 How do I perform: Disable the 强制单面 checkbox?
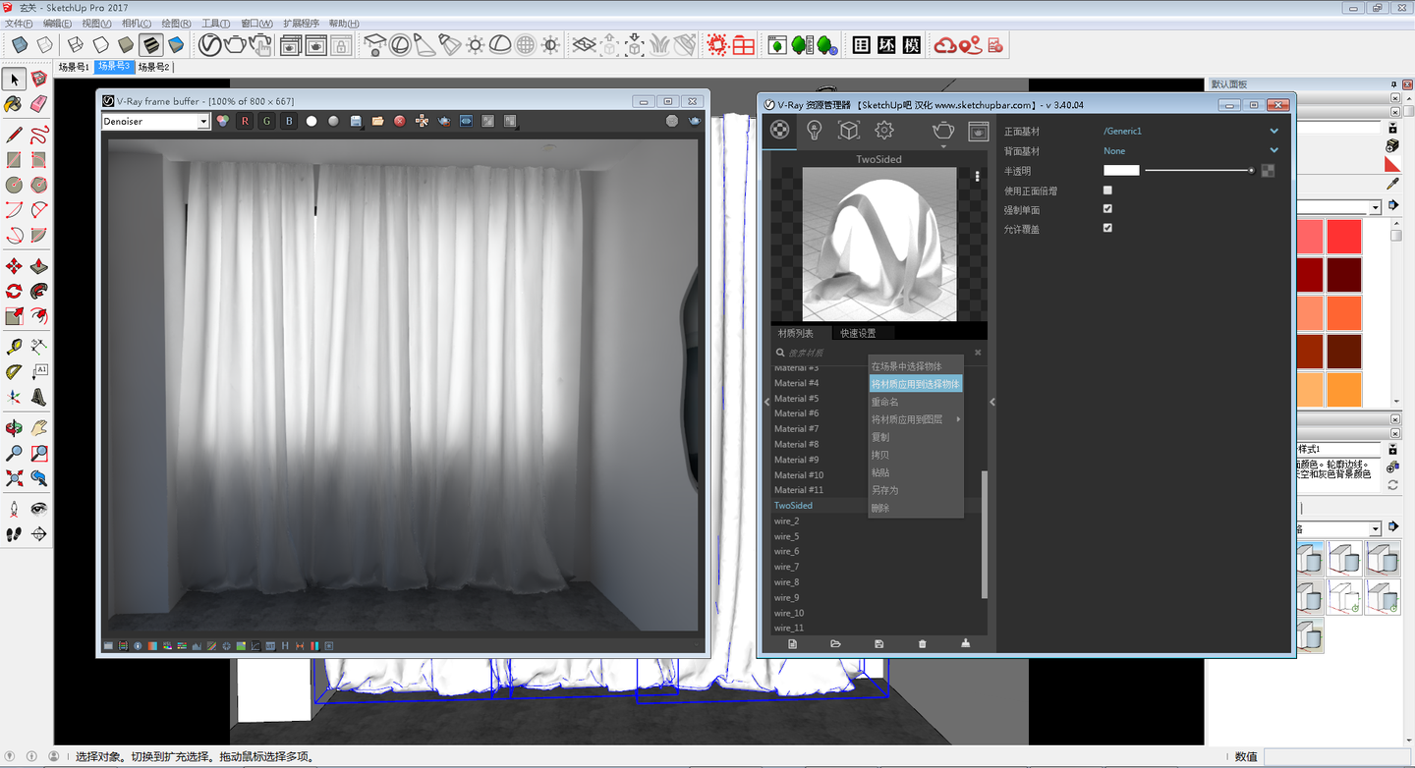pos(1107,208)
